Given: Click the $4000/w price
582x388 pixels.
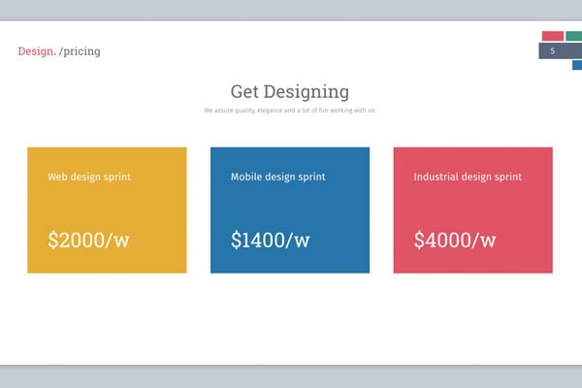Looking at the screenshot, I should tap(455, 240).
